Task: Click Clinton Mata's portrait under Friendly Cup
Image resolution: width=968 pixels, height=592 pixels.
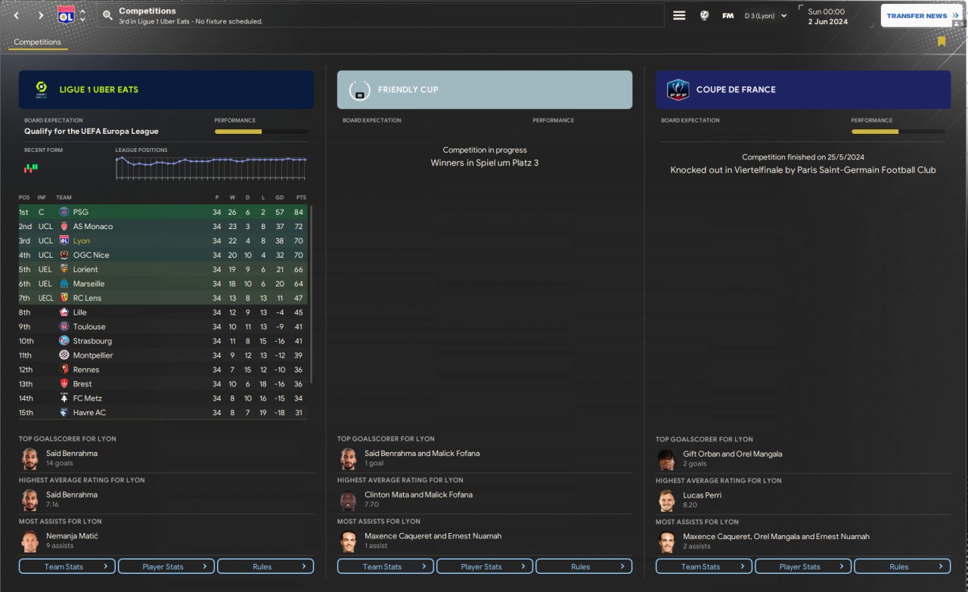Action: click(348, 500)
